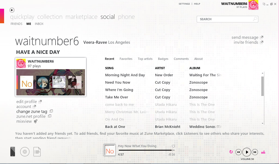This screenshot has height=164, width=279.
Task: Click the heart rating icon for current song
Action: (x=173, y=146)
